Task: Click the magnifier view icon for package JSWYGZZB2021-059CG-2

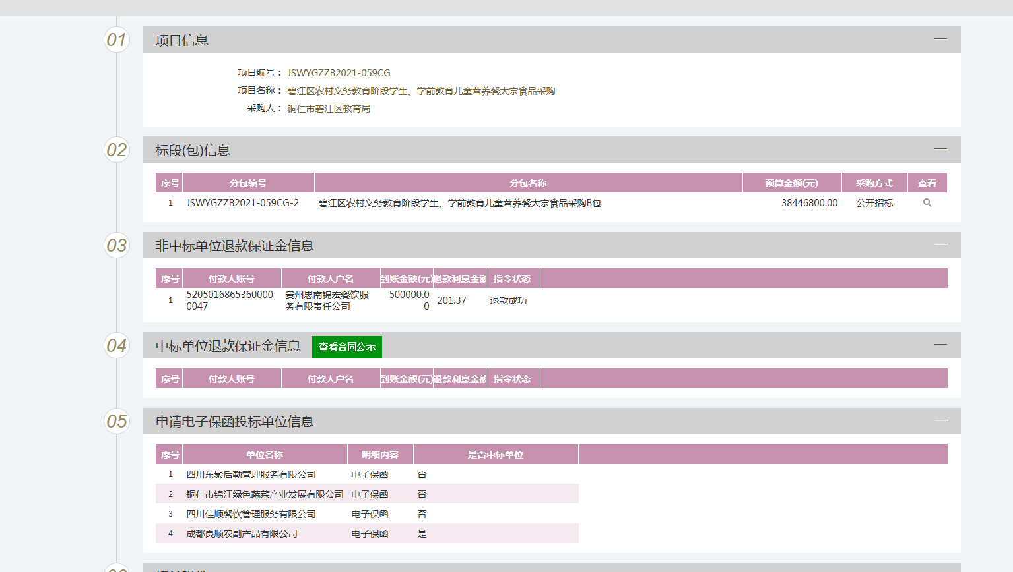Action: click(927, 203)
